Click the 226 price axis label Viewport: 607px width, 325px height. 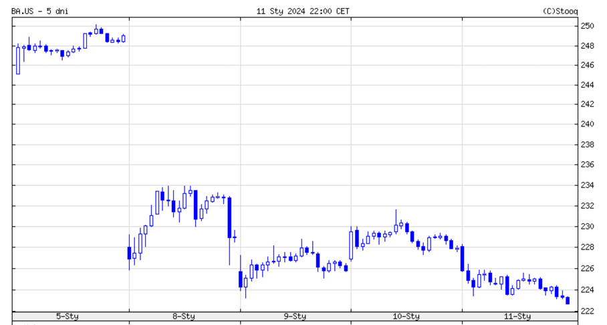tap(587, 269)
